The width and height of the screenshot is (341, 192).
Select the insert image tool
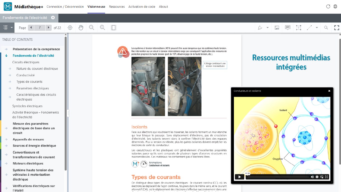[x=277, y=28]
